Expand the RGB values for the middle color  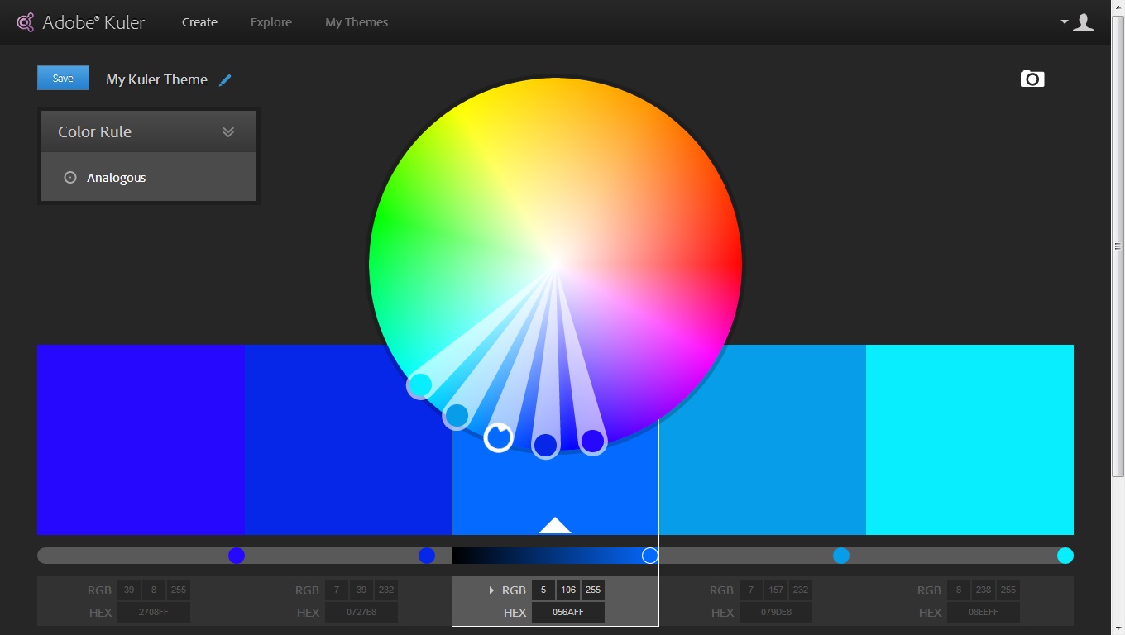click(x=491, y=590)
